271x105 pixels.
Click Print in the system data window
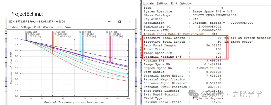174,3
